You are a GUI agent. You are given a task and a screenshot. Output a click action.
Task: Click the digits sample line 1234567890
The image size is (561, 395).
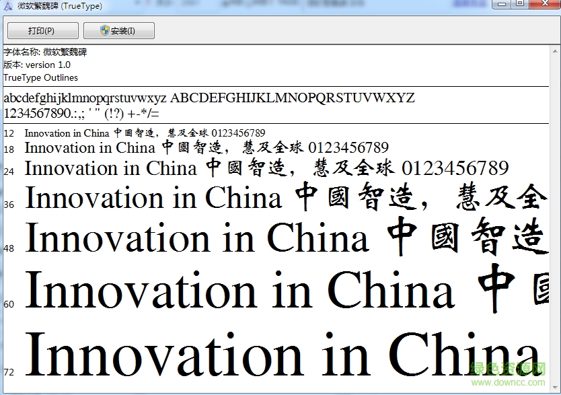click(81, 114)
